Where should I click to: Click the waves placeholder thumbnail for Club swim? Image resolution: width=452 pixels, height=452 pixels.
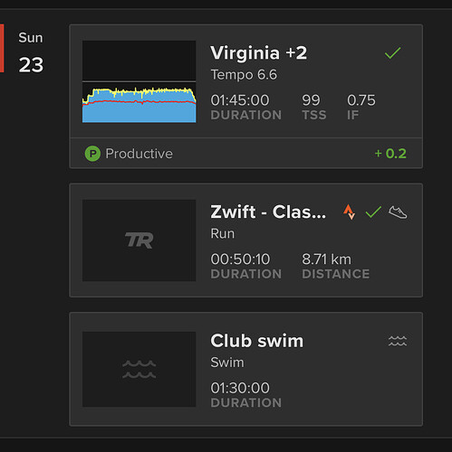139,370
